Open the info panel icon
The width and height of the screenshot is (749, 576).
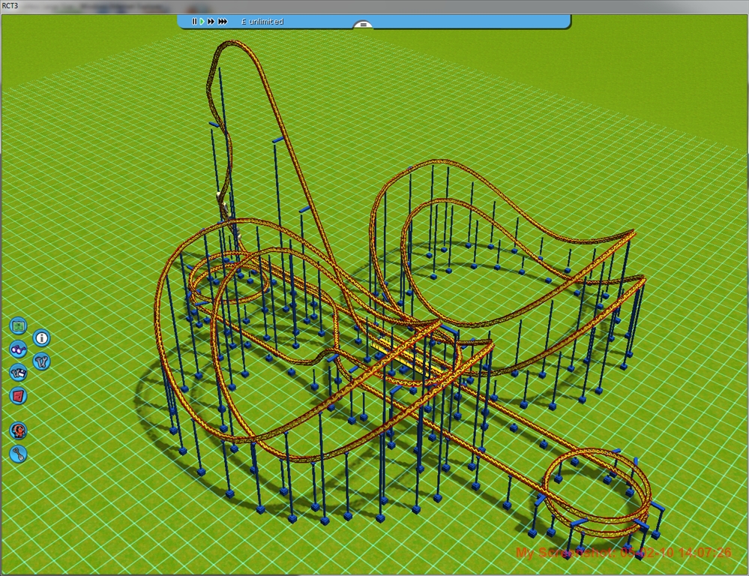pos(42,338)
